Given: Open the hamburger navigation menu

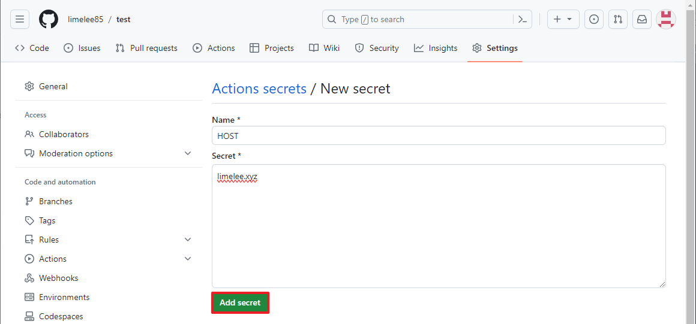Looking at the screenshot, I should point(20,20).
